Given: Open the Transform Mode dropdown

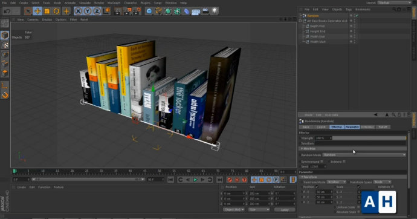Looking at the screenshot, I should pyautogui.click(x=336, y=182).
